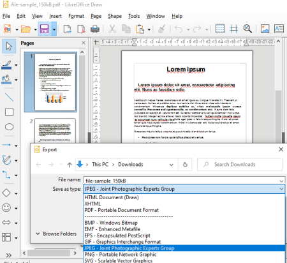This screenshot has width=287, height=263.
Task: Select the Symbol Shapes smiley tool
Action: click(x=6, y=207)
